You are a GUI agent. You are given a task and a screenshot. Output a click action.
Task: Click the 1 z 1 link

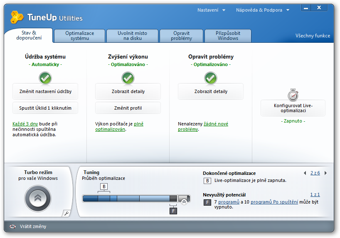point(315,195)
